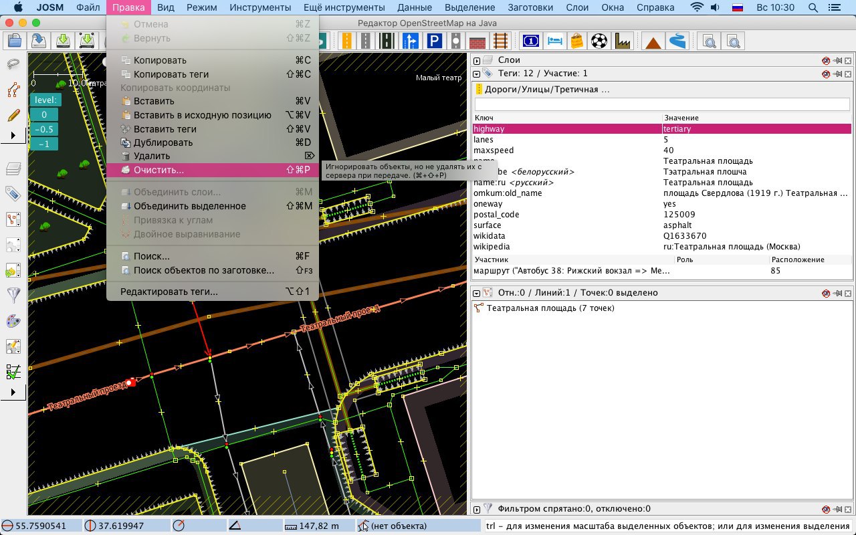Expand more dialogs arrow below the validator icon
The width and height of the screenshot is (856, 535).
tap(13, 392)
